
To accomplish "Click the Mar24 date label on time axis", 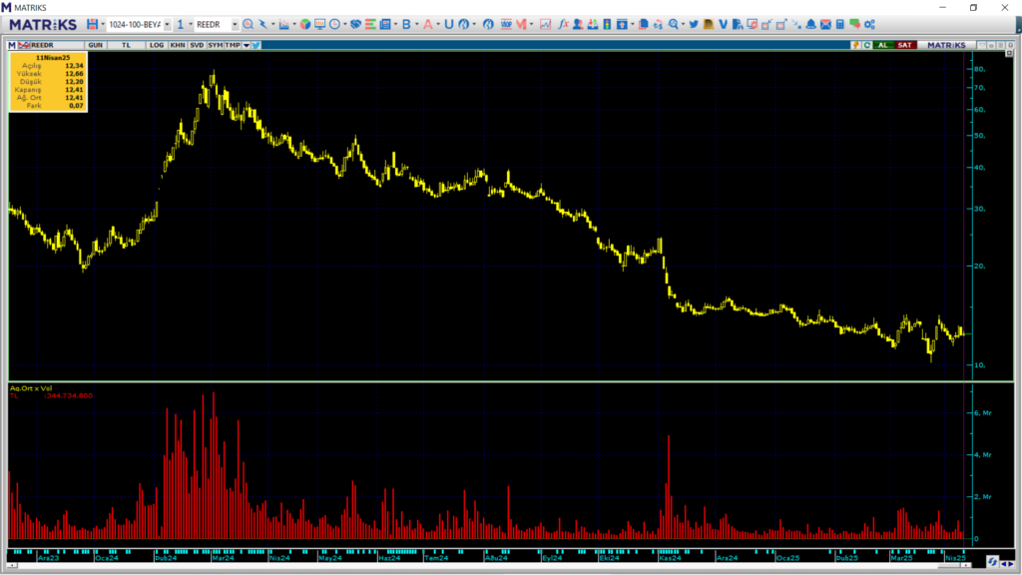I will [223, 558].
